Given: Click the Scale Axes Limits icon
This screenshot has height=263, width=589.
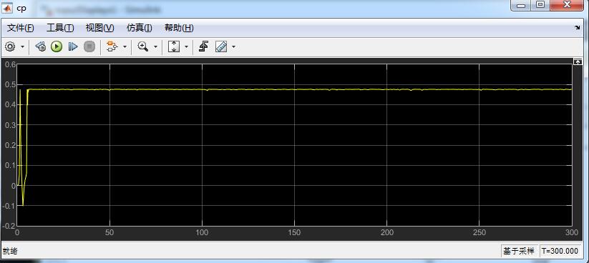Looking at the screenshot, I should pyautogui.click(x=173, y=47).
